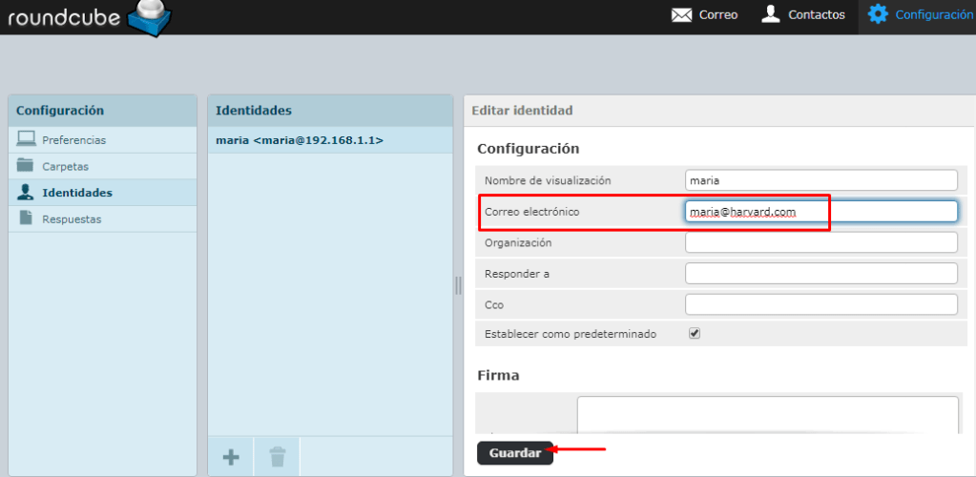Open Contactos person icon
The image size is (976, 477).
click(x=771, y=14)
